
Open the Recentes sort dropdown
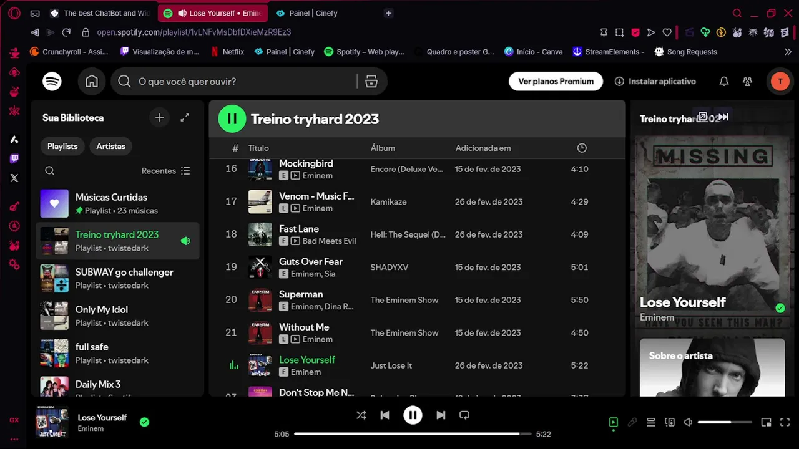[165, 171]
